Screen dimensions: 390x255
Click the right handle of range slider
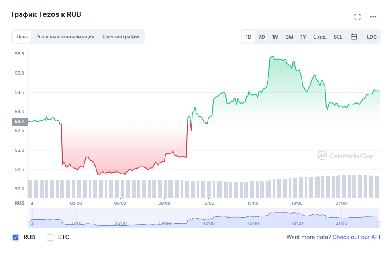[379, 218]
